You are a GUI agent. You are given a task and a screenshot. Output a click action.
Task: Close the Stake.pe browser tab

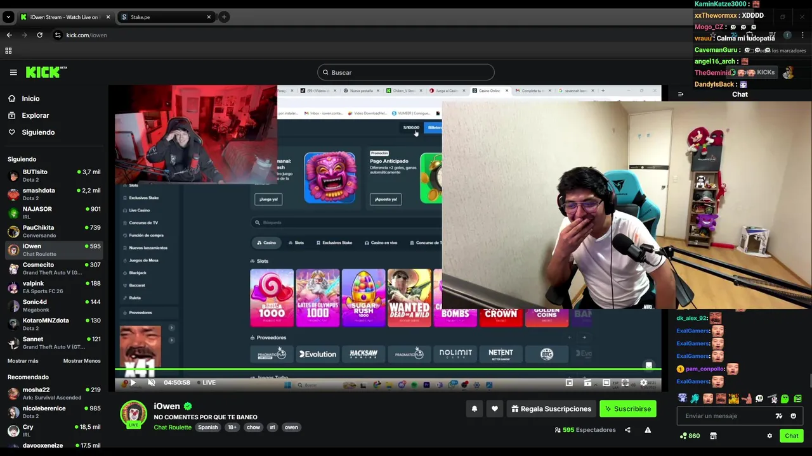coord(209,17)
